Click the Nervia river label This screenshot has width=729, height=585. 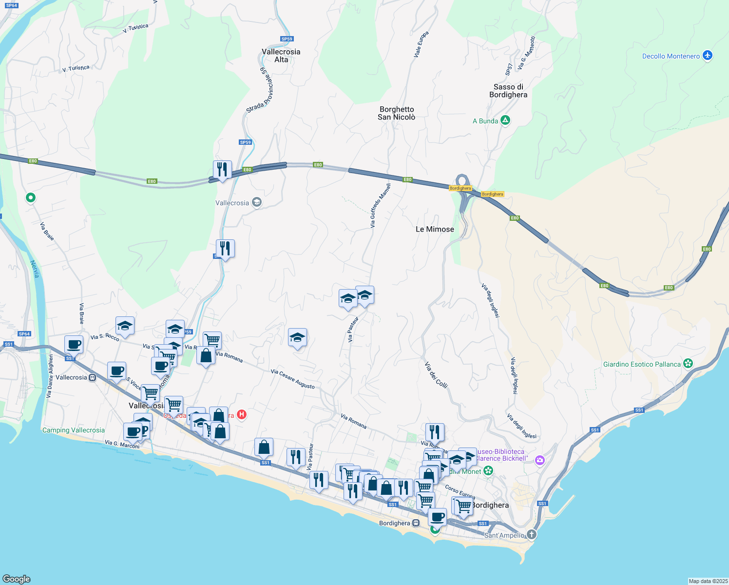point(35,269)
